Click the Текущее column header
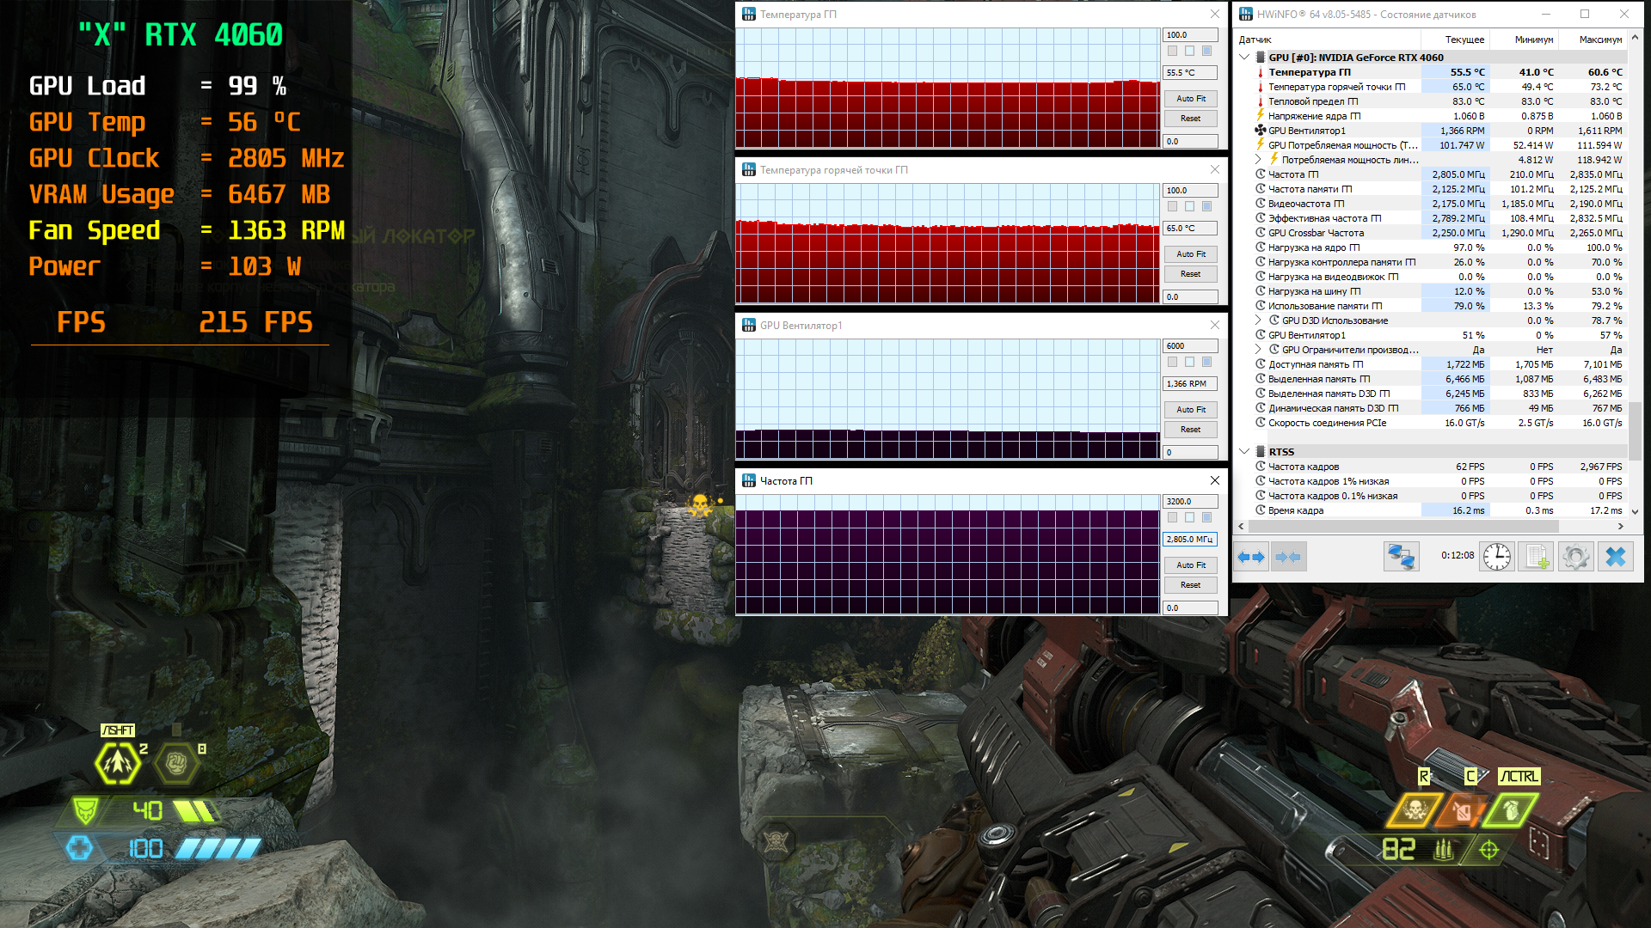 tap(1464, 40)
